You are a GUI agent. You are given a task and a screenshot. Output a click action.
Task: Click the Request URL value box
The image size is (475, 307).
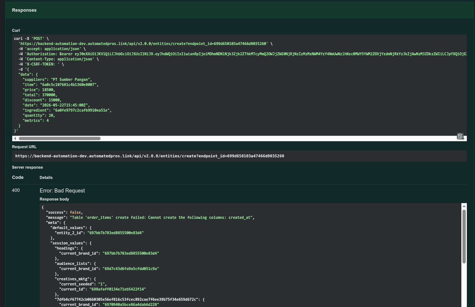(239, 156)
